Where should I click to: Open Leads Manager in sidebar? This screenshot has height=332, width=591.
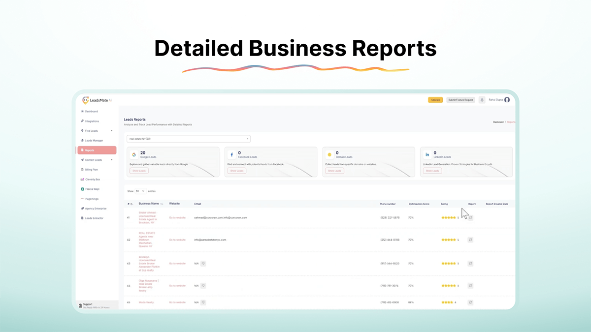coord(94,141)
